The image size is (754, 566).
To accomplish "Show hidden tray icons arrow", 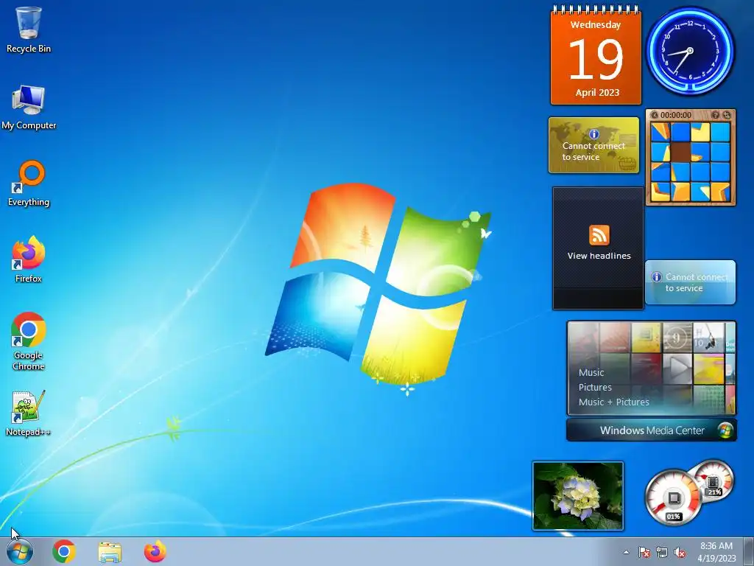I will (626, 552).
